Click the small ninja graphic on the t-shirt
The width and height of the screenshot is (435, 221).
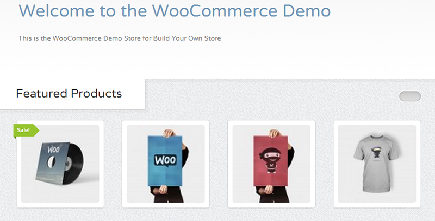pos(375,153)
